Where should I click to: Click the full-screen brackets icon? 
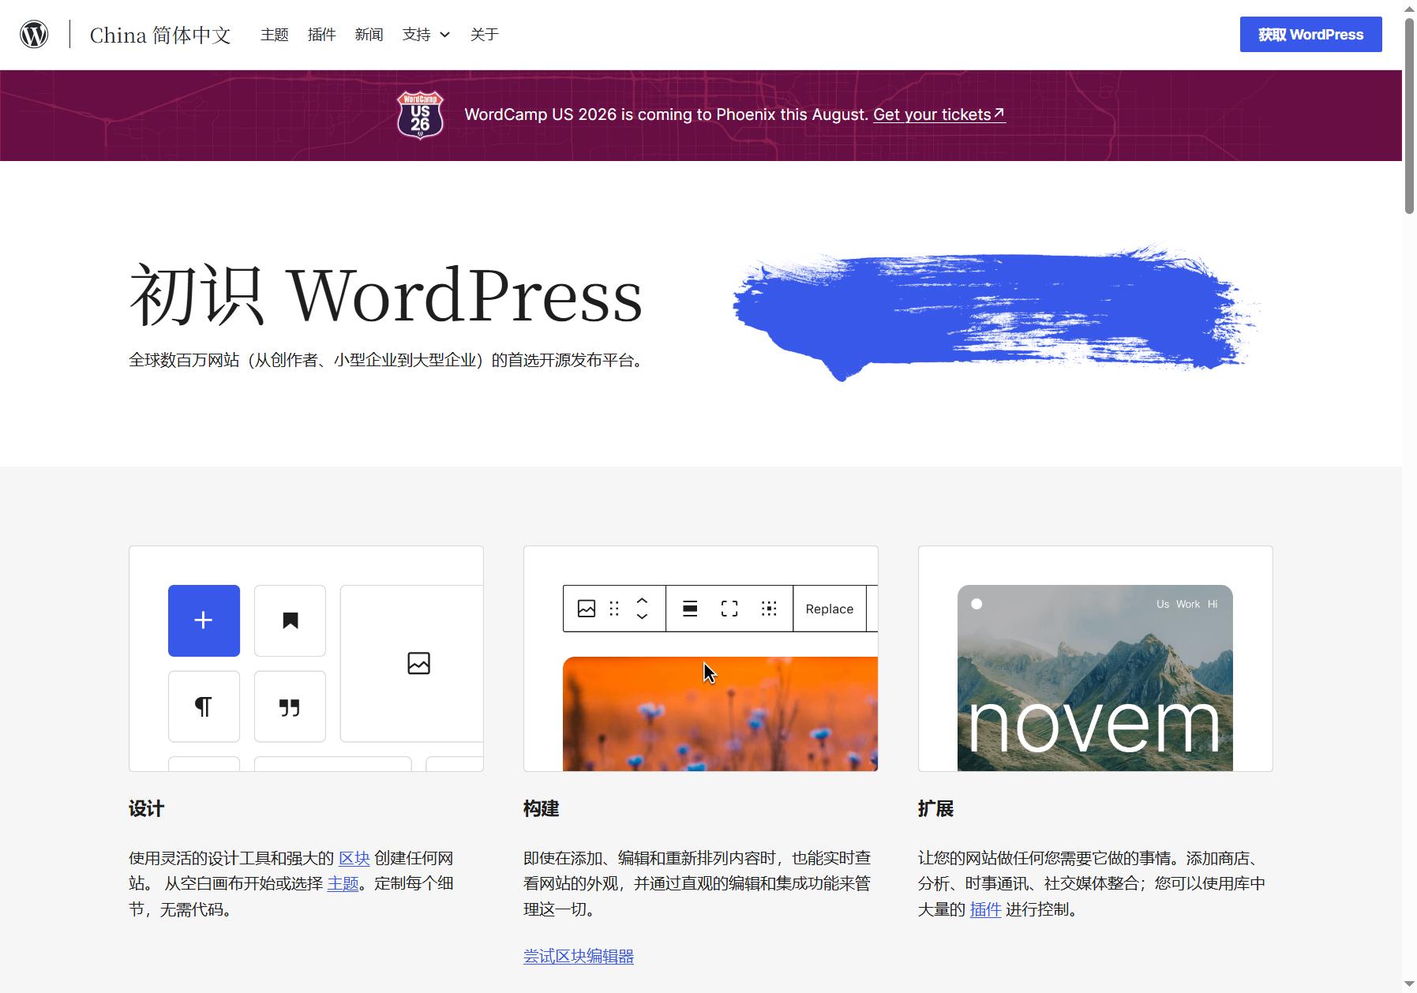729,609
